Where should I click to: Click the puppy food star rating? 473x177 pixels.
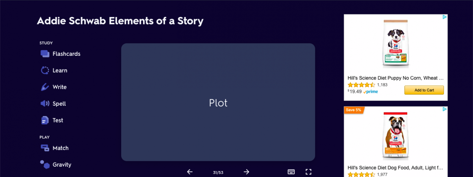click(361, 85)
